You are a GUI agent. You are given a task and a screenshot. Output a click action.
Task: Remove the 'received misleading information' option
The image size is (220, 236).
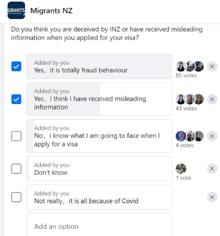pyautogui.click(x=212, y=99)
